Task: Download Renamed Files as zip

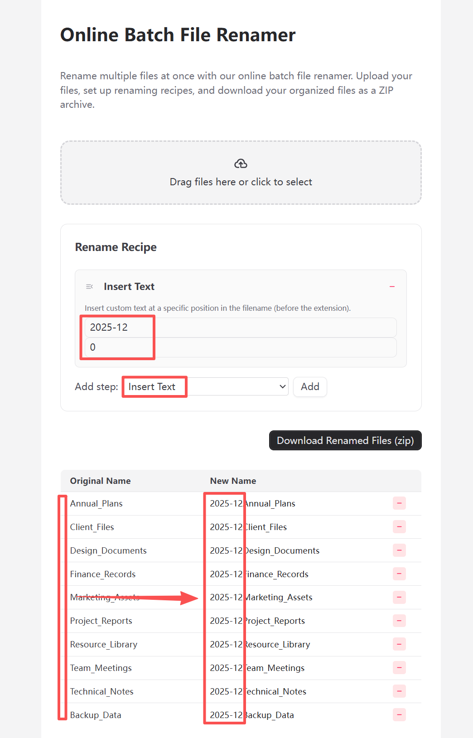Action: [x=345, y=440]
